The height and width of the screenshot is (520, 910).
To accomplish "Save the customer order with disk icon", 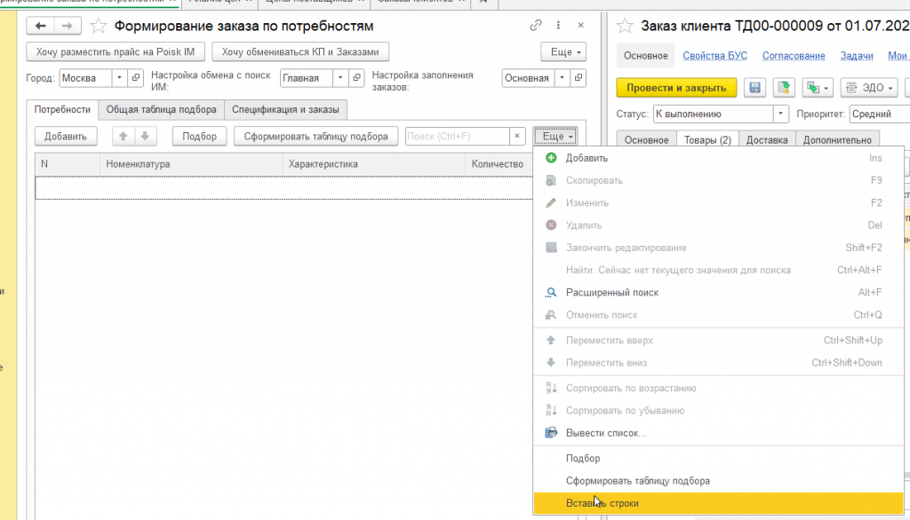I will pos(754,88).
